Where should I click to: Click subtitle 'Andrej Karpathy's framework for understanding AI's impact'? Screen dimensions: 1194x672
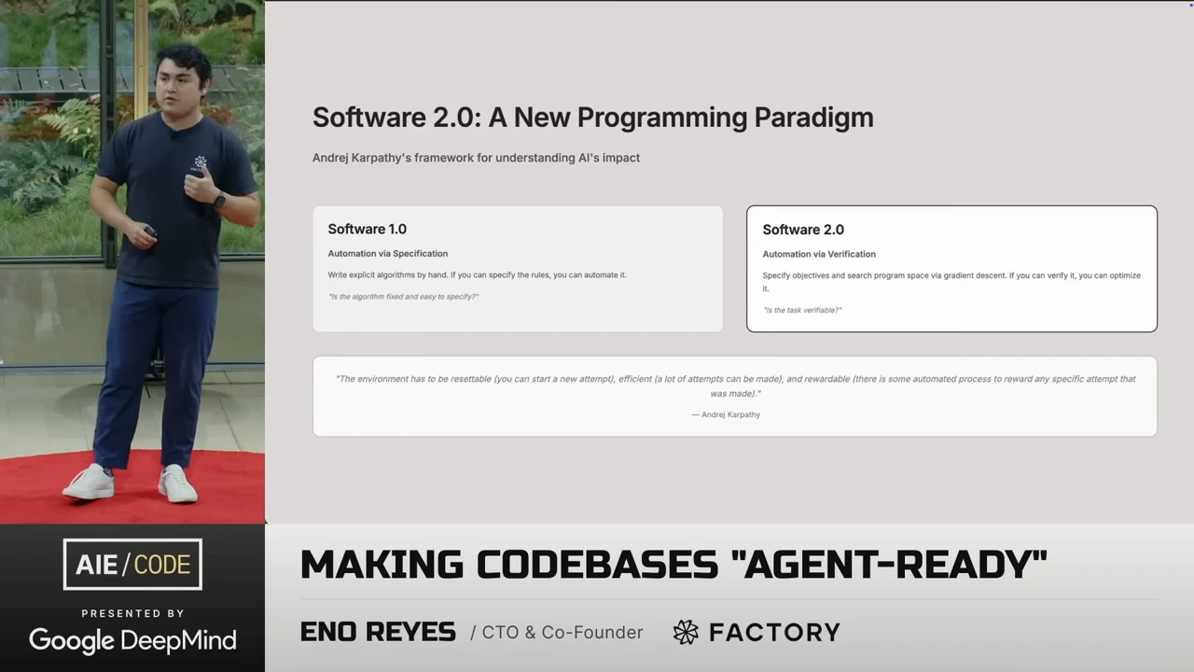click(476, 158)
